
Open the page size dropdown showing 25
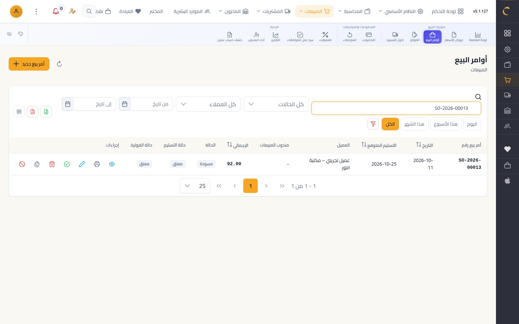pyautogui.click(x=195, y=186)
